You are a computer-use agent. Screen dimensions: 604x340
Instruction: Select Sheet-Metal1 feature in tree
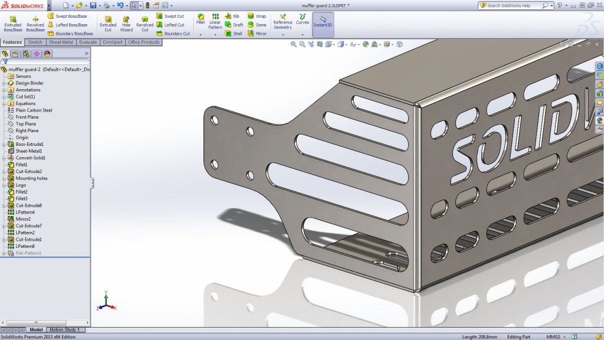coord(25,151)
